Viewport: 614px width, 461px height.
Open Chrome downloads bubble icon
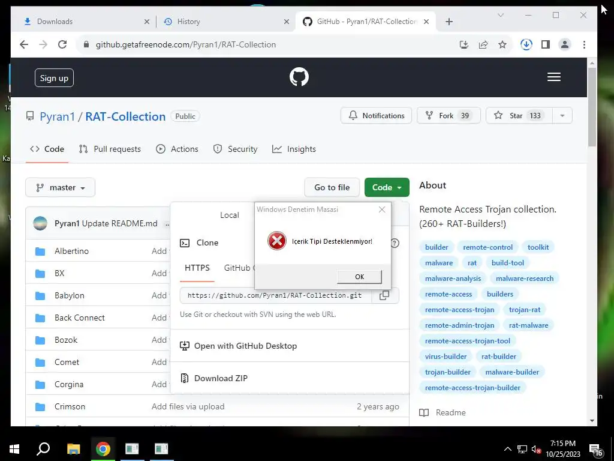click(526, 44)
